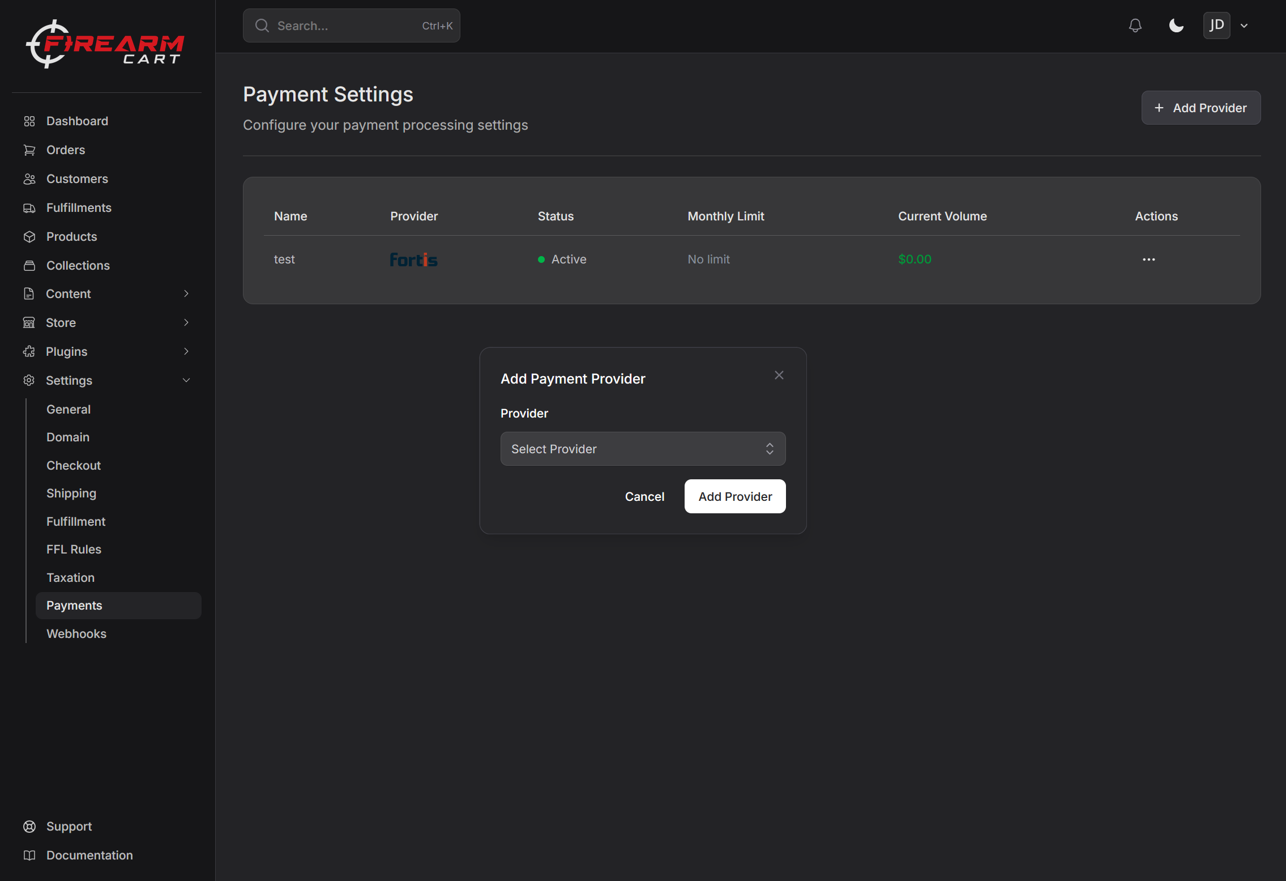Image resolution: width=1286 pixels, height=881 pixels.
Task: Click Support link in sidebar
Action: coord(69,827)
